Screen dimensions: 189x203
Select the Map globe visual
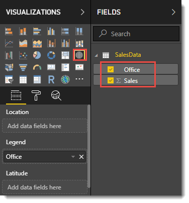(79, 55)
